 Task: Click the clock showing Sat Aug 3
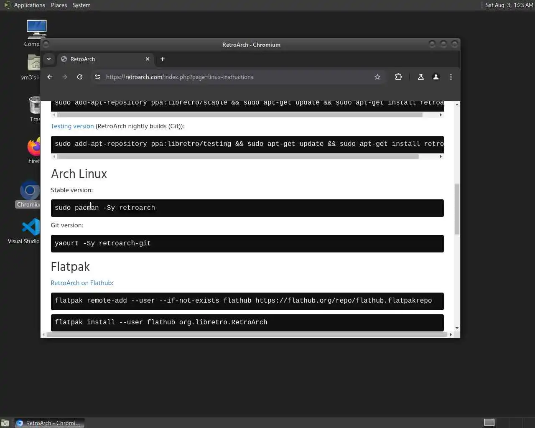pos(509,5)
